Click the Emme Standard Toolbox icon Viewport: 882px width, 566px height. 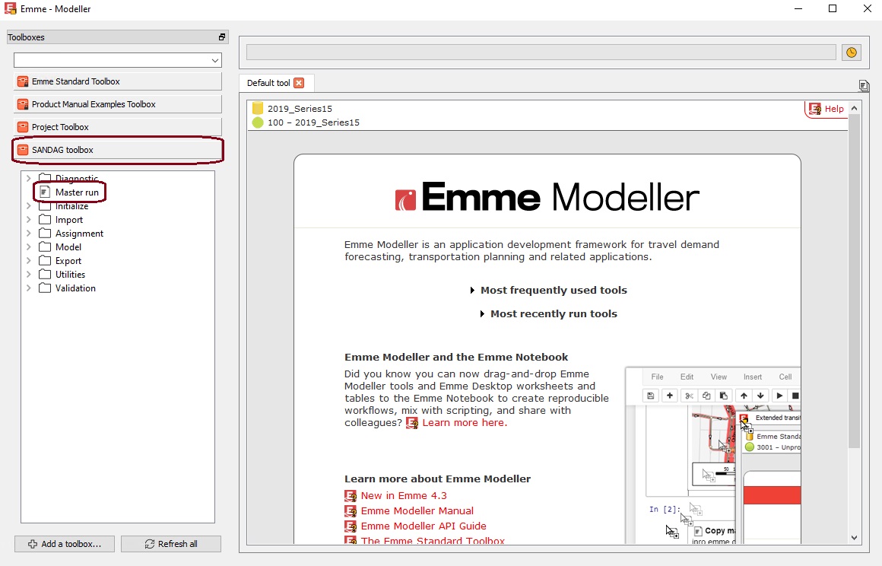(23, 81)
